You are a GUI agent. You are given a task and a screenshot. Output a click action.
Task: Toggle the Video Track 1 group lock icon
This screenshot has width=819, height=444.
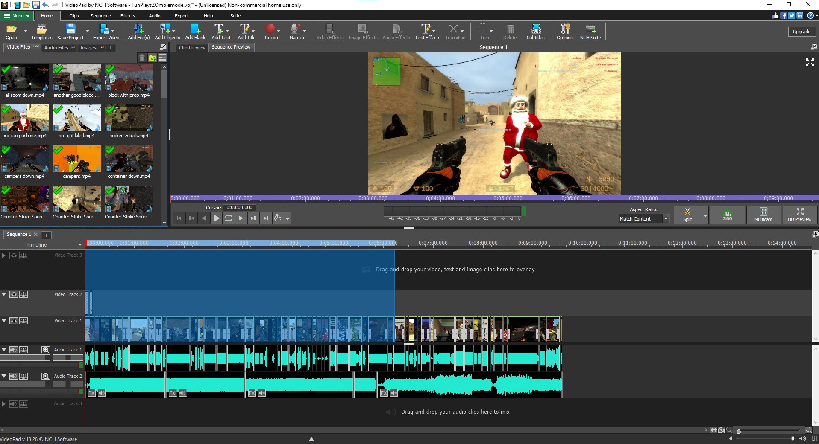pyautogui.click(x=24, y=321)
